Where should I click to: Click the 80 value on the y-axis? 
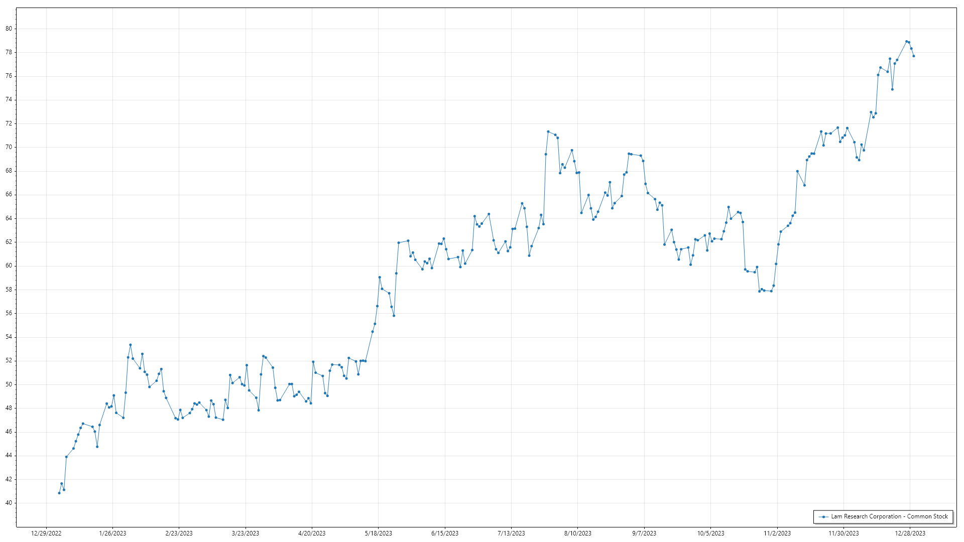pos(9,29)
